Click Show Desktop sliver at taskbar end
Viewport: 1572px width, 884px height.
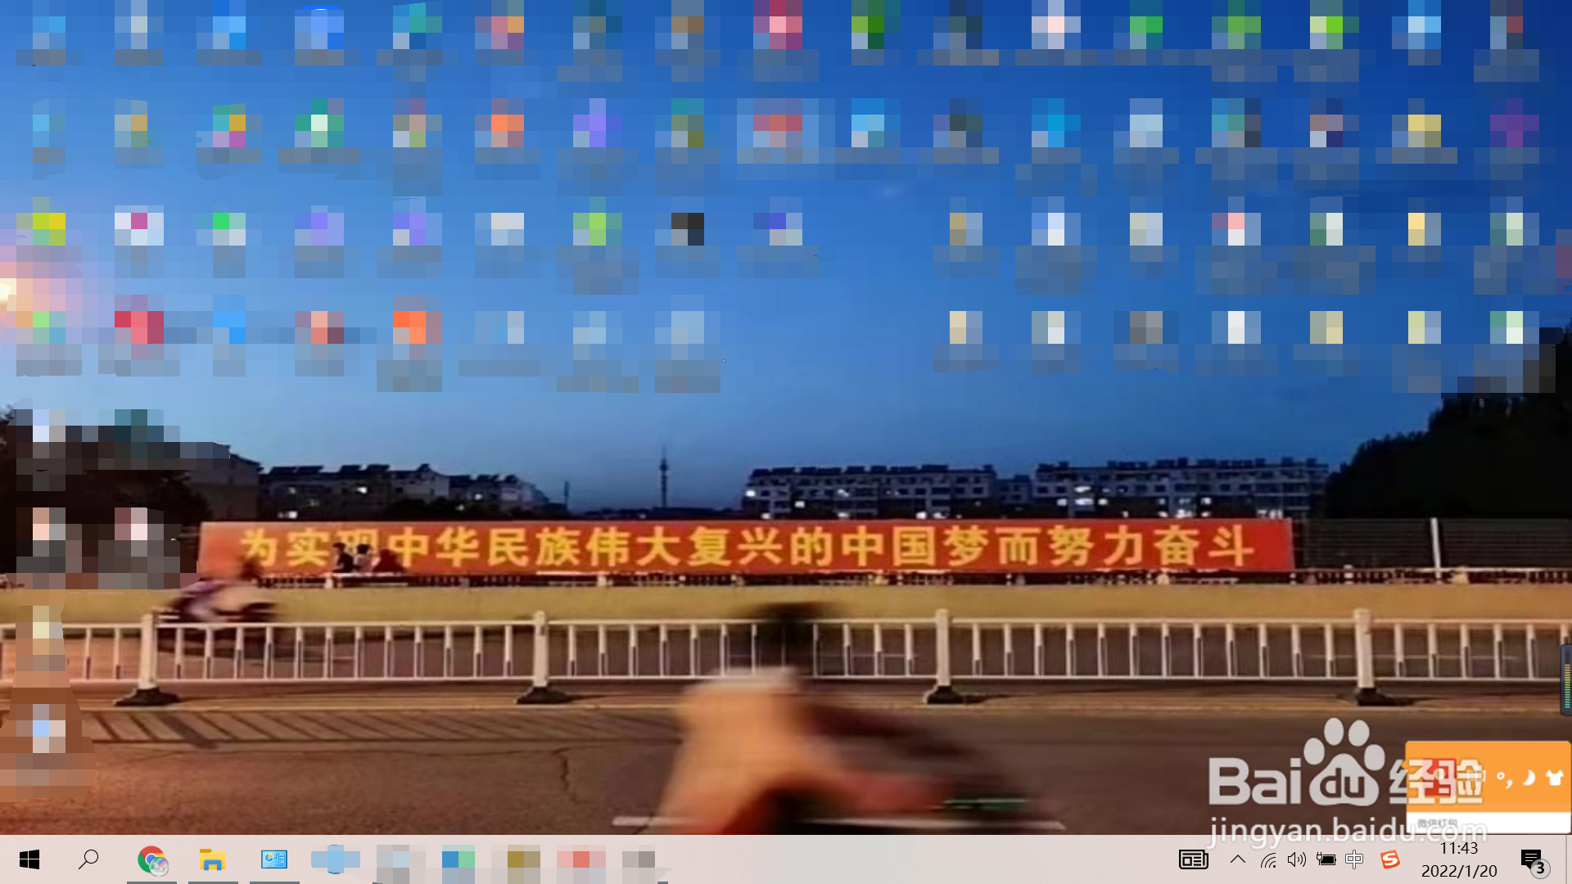1569,859
